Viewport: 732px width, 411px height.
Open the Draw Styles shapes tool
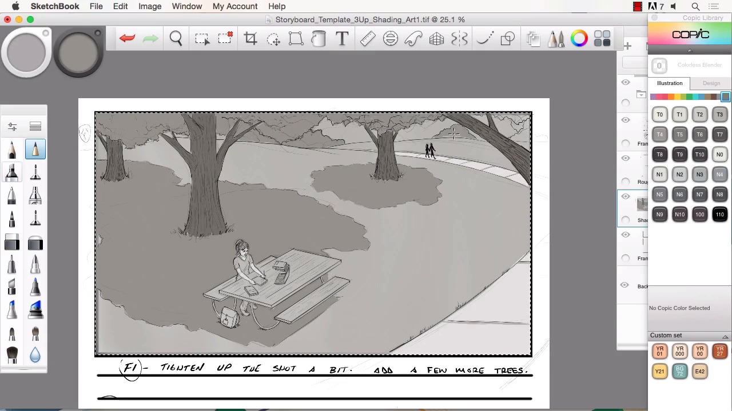(507, 38)
